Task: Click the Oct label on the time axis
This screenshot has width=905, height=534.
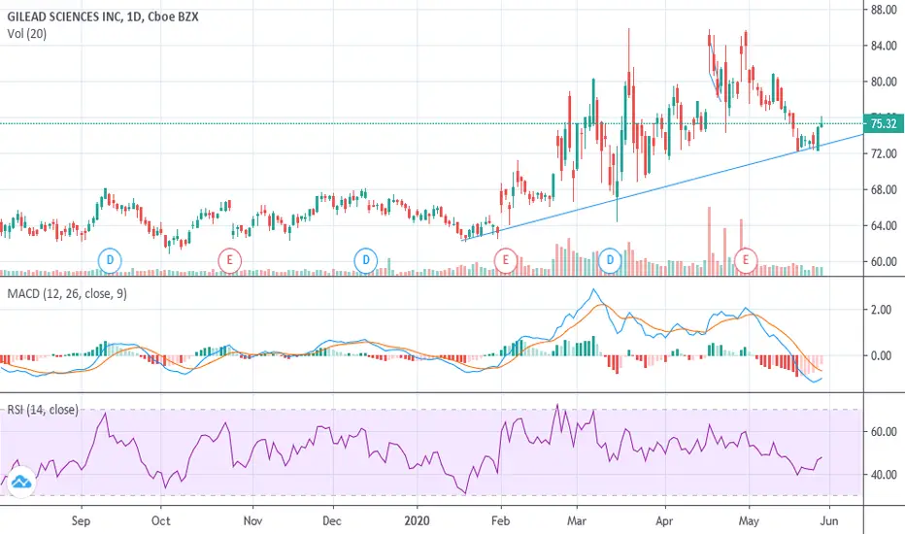Action: click(x=161, y=520)
